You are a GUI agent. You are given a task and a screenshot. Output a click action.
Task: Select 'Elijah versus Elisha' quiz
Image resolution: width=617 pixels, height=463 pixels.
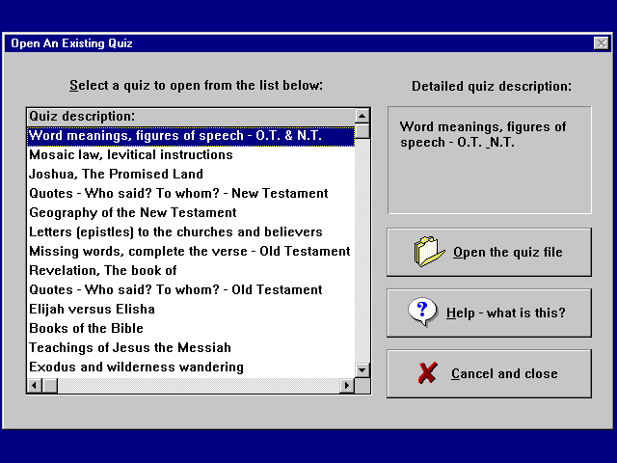[x=92, y=310]
